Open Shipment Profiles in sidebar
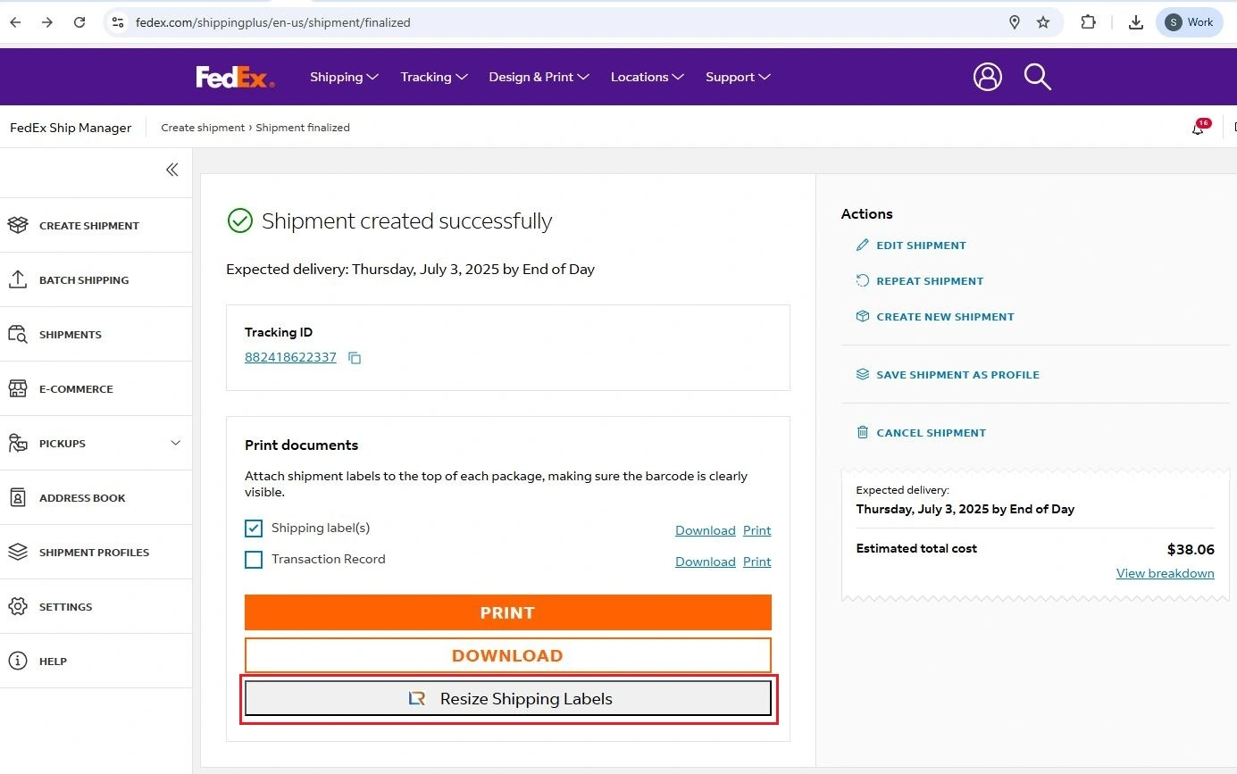Viewport: 1237px width, 774px height. pyautogui.click(x=94, y=553)
